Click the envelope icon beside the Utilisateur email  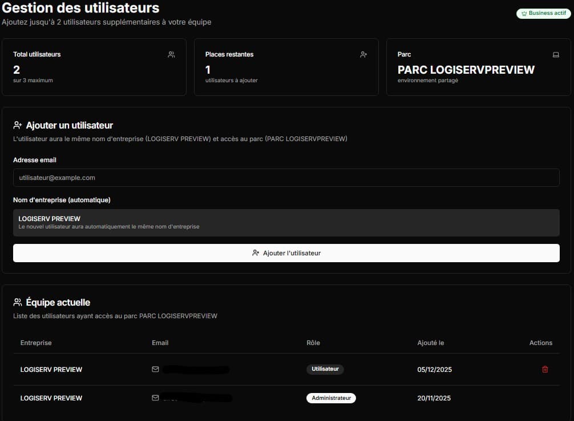155,369
